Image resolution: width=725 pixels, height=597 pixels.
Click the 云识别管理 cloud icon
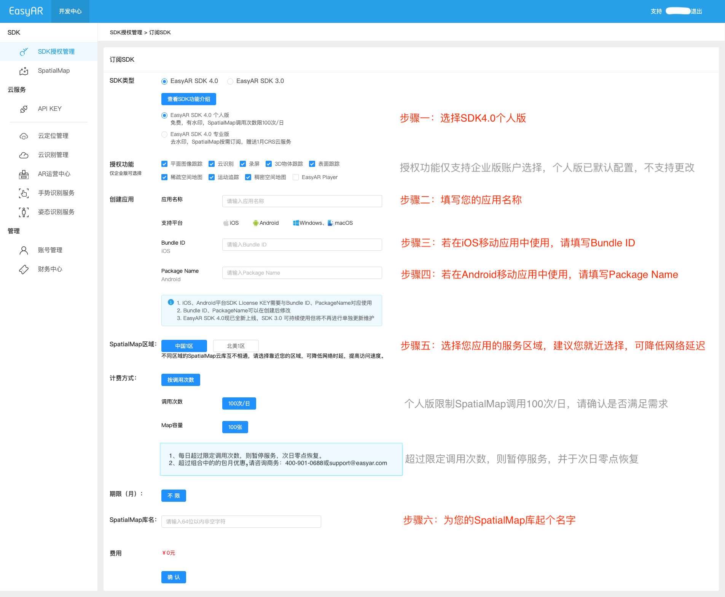24,155
